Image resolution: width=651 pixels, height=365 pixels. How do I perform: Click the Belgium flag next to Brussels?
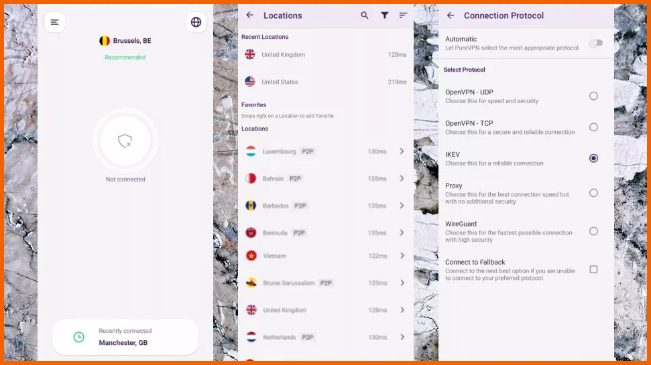point(104,41)
